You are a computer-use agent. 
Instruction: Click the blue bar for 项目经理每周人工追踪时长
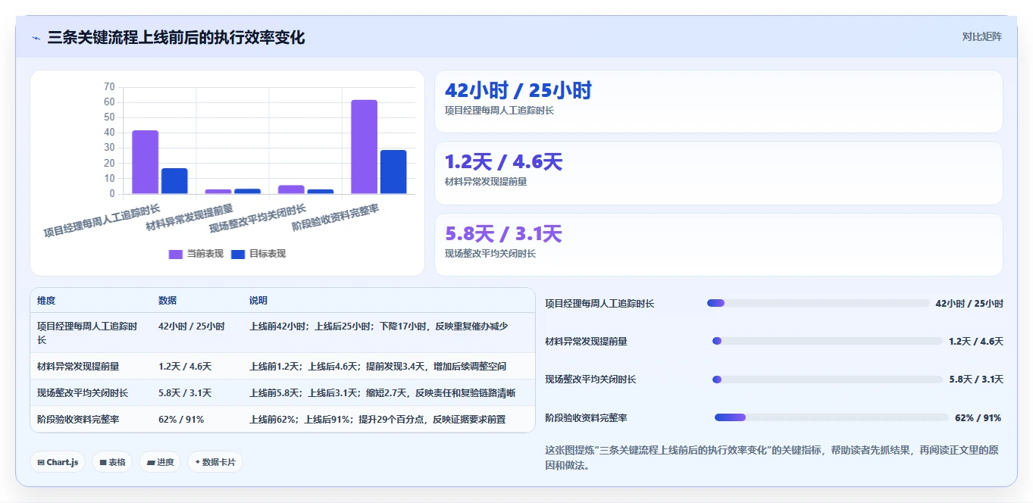[x=174, y=181]
